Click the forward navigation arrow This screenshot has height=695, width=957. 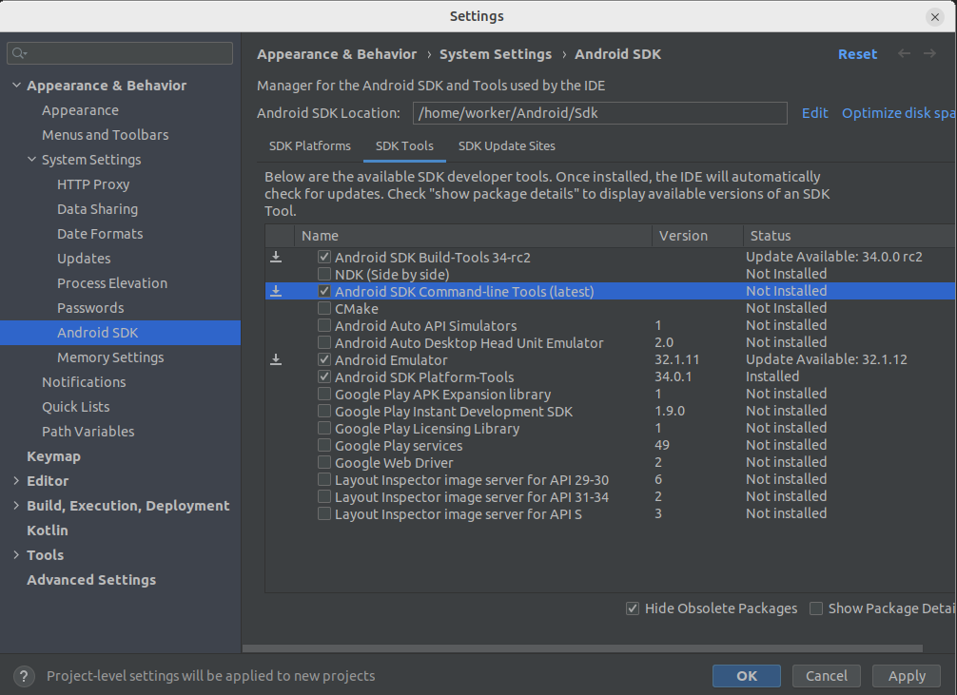[x=929, y=53]
